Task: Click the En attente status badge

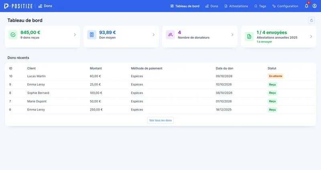Action: point(276,76)
